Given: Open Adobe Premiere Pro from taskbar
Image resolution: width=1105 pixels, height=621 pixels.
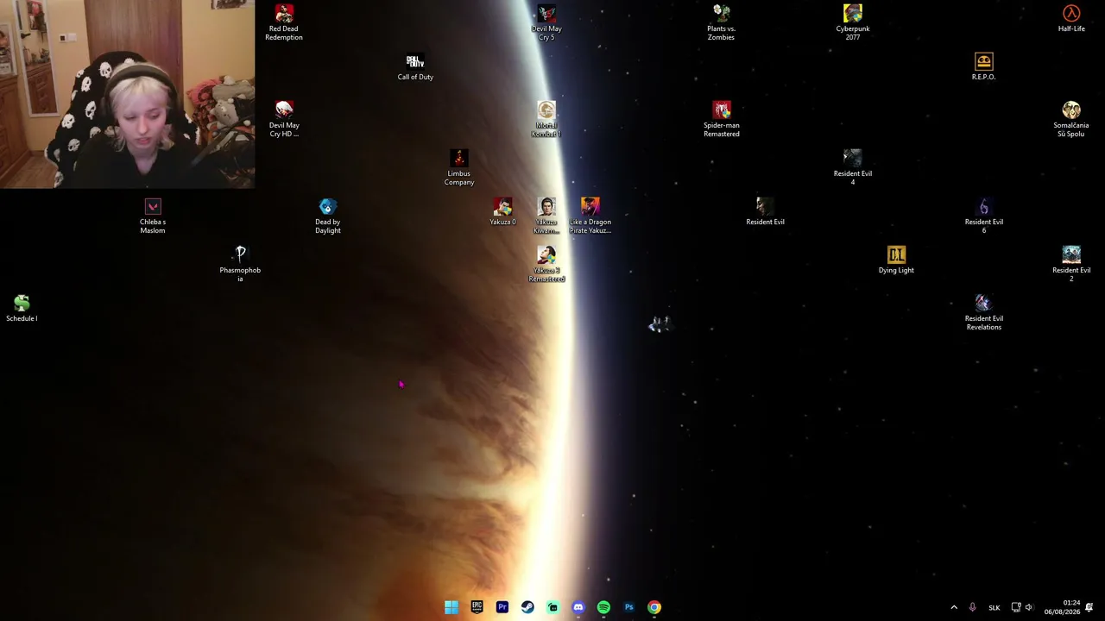Looking at the screenshot, I should 502,607.
